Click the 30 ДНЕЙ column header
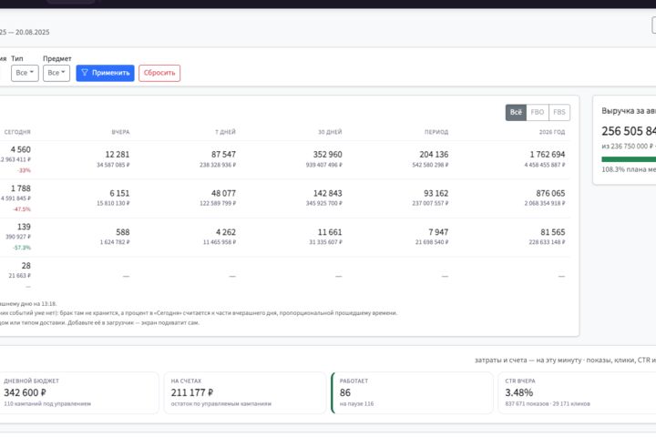656x437 pixels. [x=330, y=132]
